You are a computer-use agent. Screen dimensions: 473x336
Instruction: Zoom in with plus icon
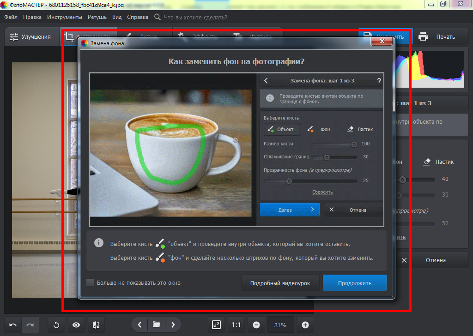tap(305, 325)
